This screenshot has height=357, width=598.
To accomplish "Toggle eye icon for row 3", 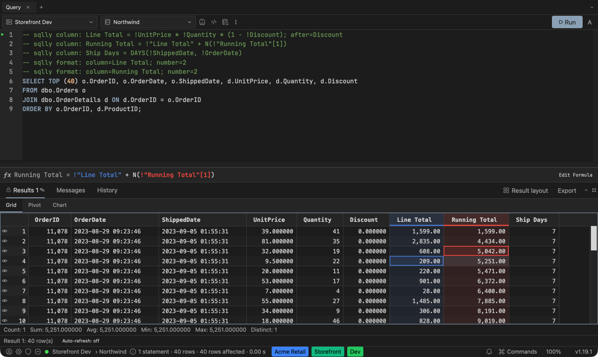I will tap(5, 251).
